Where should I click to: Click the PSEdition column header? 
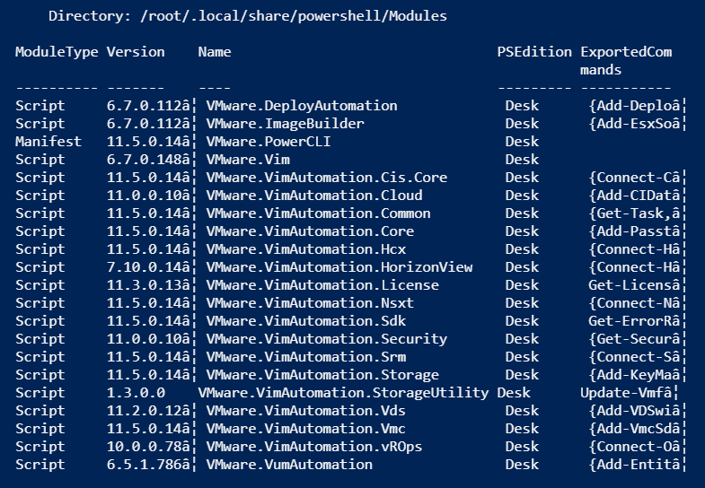534,52
